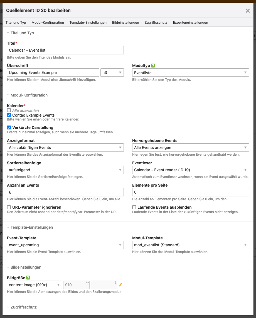Jump to the Bildeinstellungen tab link
The height and width of the screenshot is (318, 256).
125,23
